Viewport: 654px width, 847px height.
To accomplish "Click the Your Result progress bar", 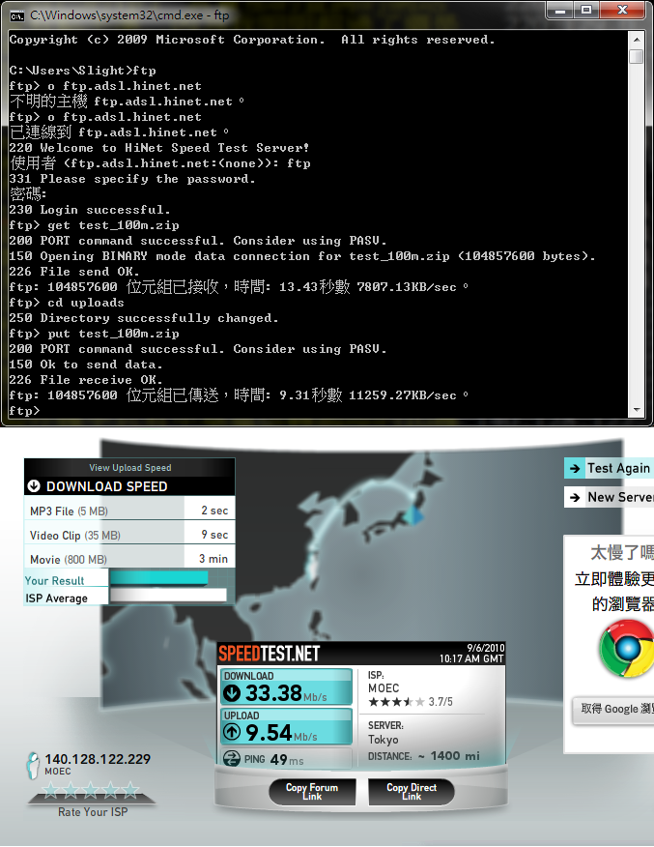I will click(x=159, y=578).
